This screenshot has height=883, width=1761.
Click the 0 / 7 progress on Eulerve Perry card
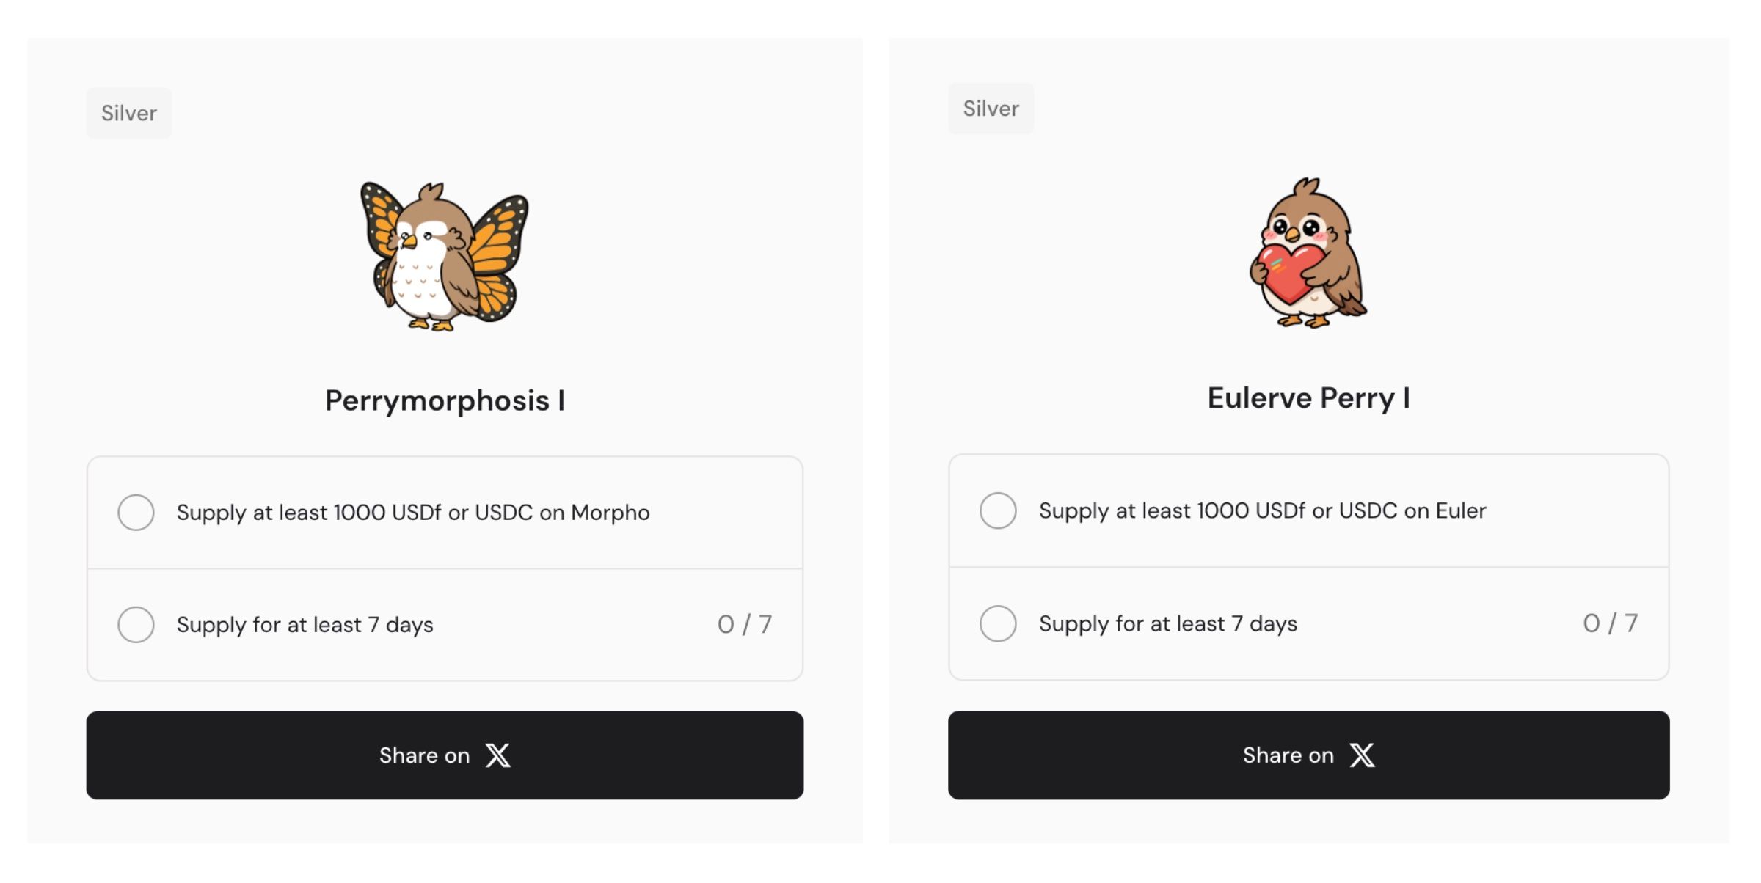pos(1610,623)
